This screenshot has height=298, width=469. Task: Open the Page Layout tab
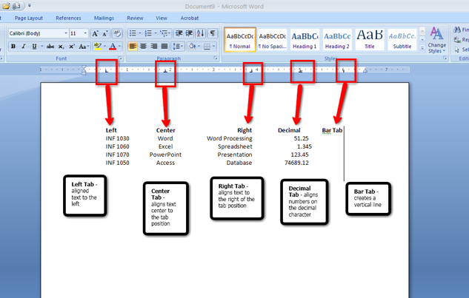click(29, 18)
